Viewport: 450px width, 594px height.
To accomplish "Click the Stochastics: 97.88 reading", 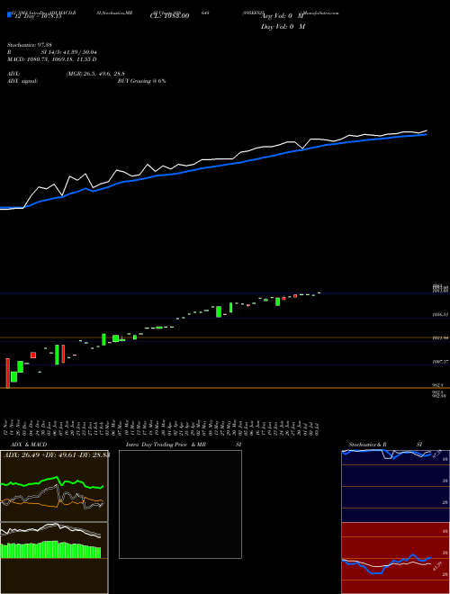I will pos(31,45).
